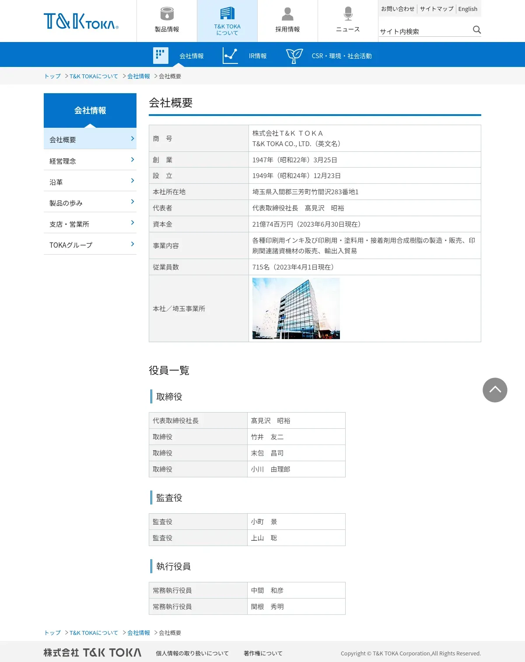
Task: Click executive officer name 関根 秀明
Action: 267,606
